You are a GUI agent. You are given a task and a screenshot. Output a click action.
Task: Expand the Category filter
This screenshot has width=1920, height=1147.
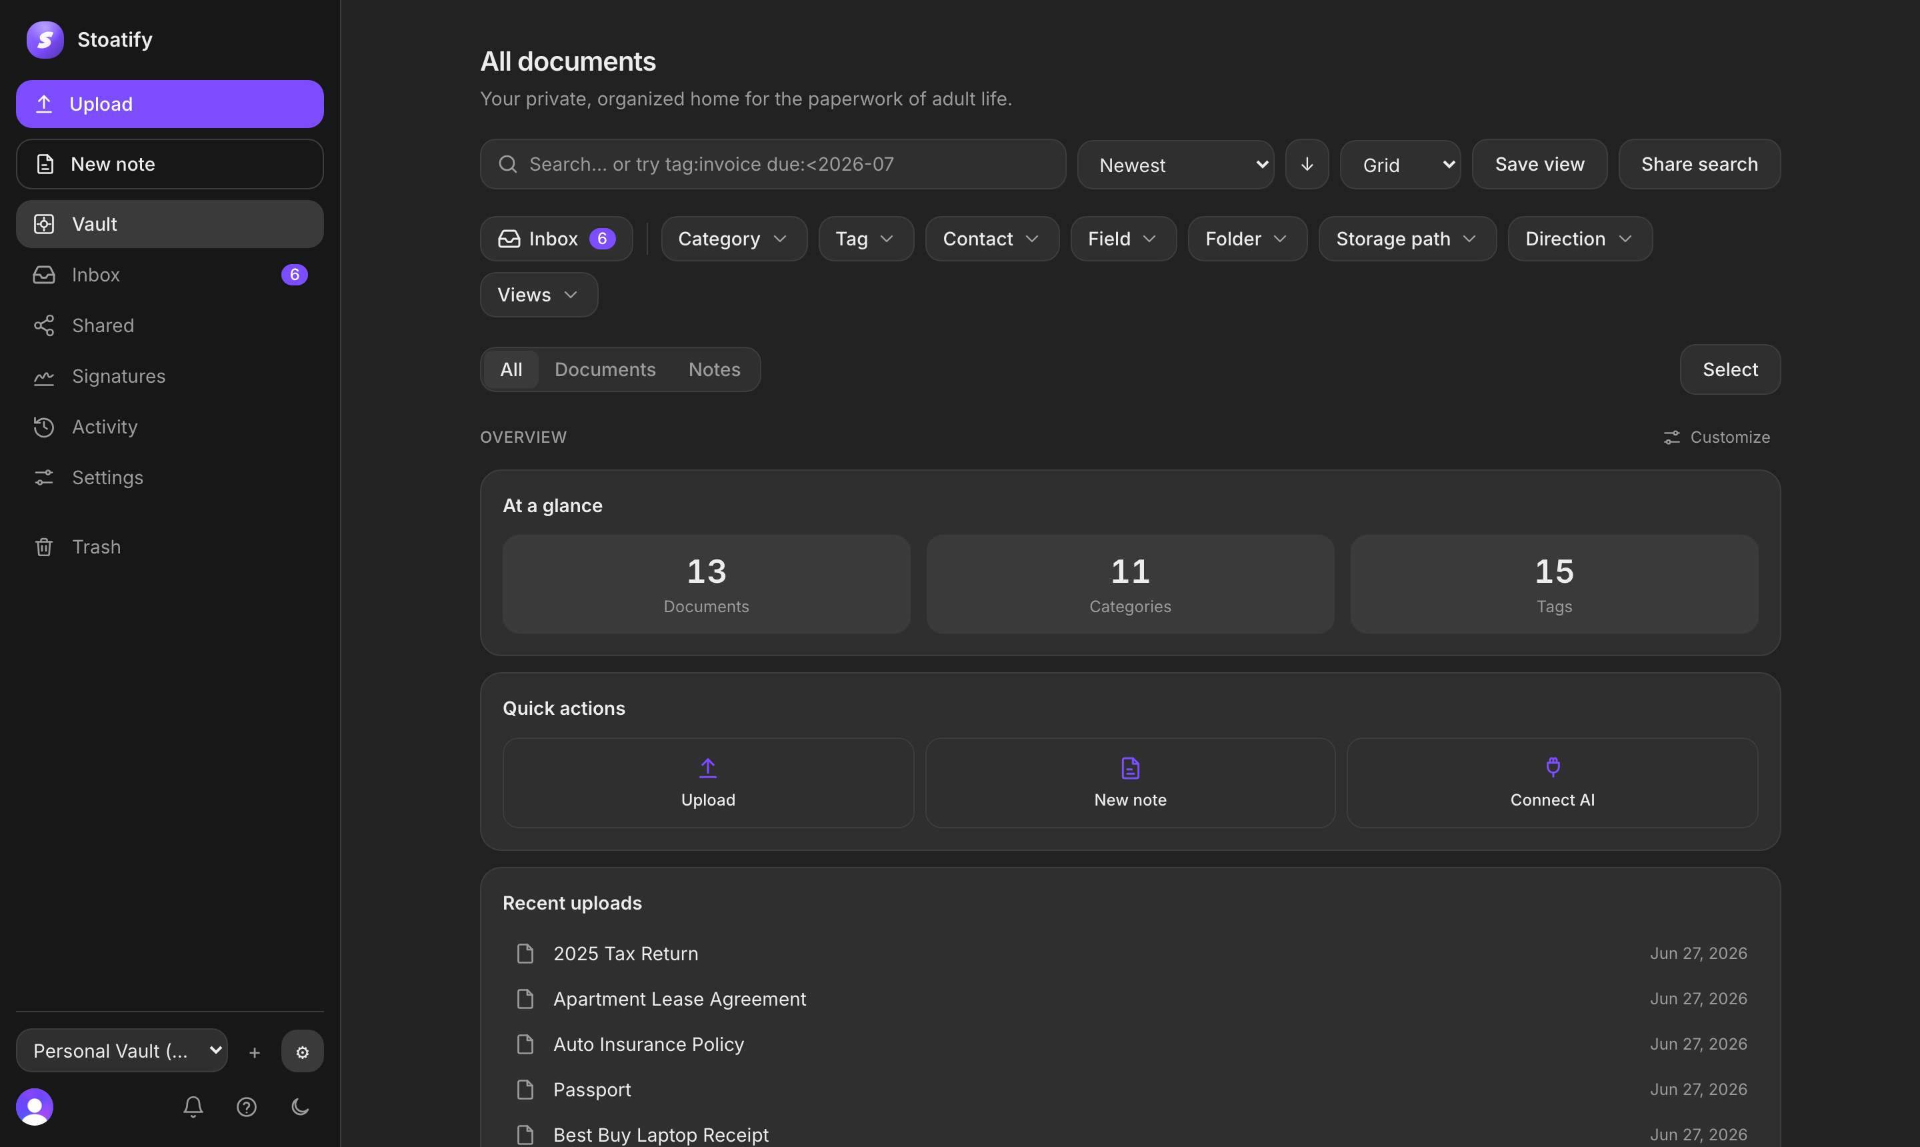[734, 239]
